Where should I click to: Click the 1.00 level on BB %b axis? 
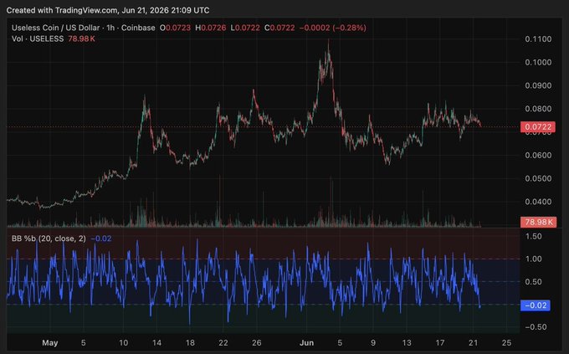(x=534, y=259)
